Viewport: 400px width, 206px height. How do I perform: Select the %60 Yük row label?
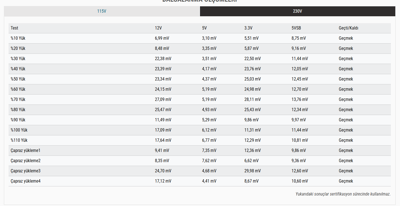tap(18, 89)
